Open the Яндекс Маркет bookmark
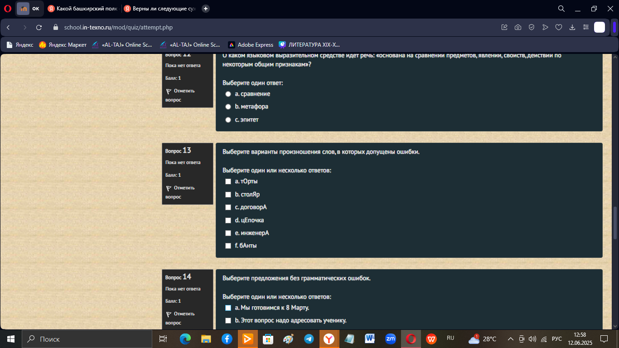The width and height of the screenshot is (619, 348). [63, 45]
